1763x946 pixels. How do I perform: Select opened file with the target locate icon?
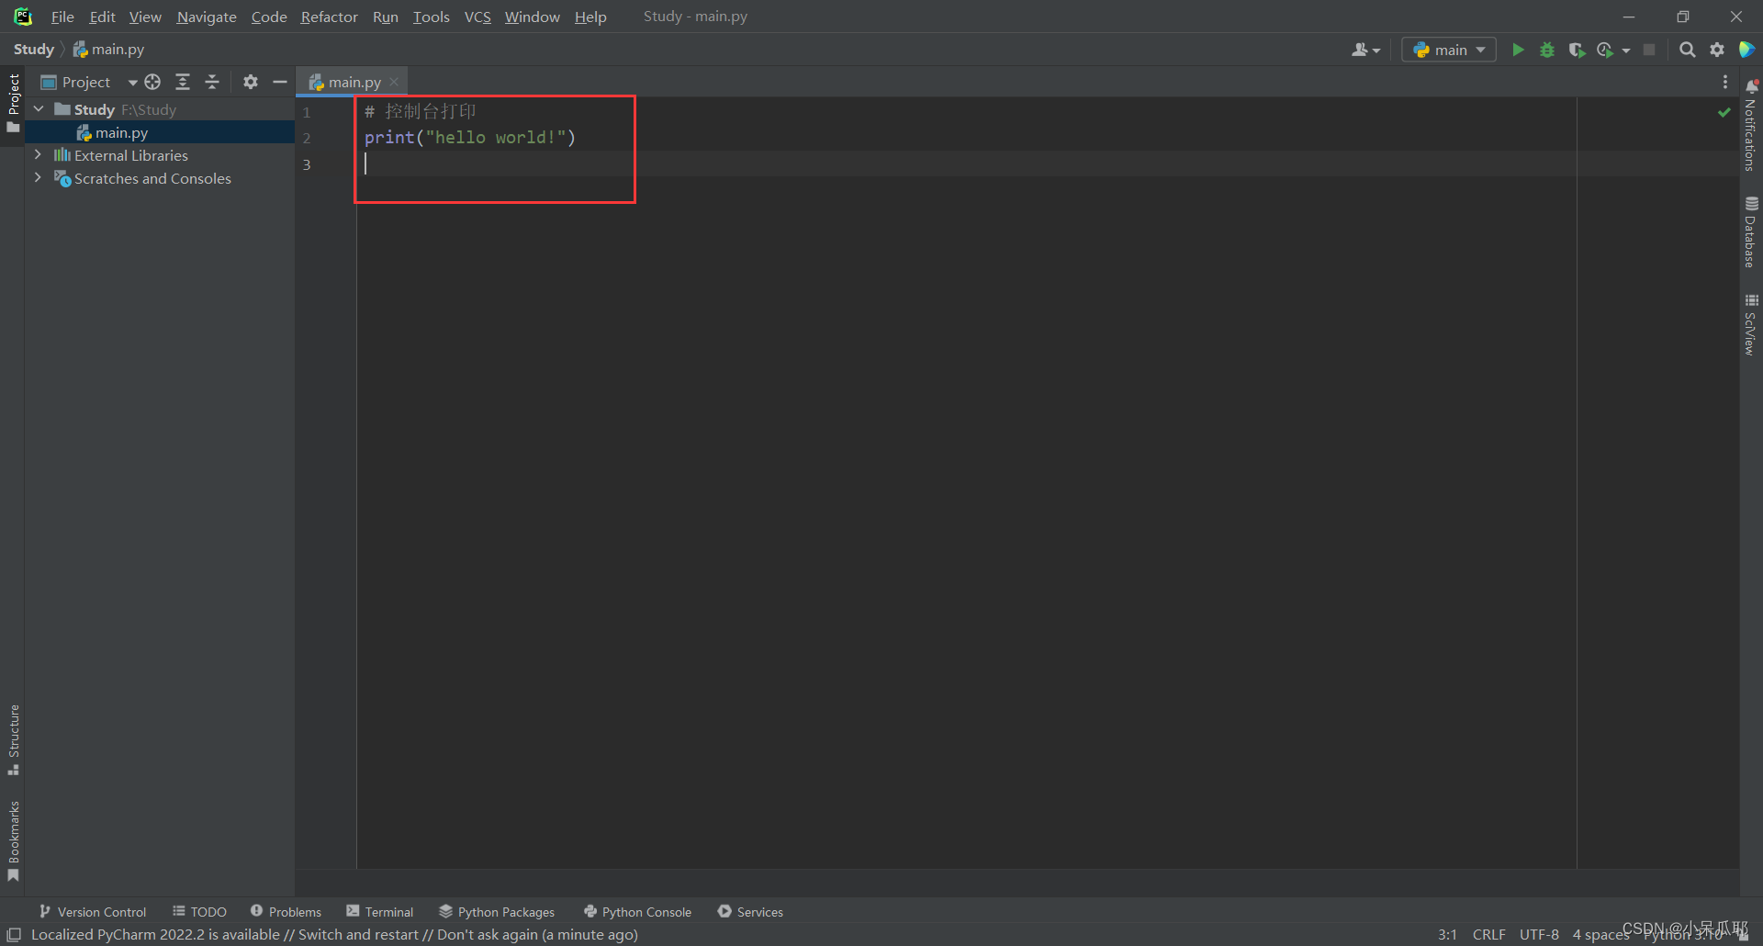click(x=152, y=82)
